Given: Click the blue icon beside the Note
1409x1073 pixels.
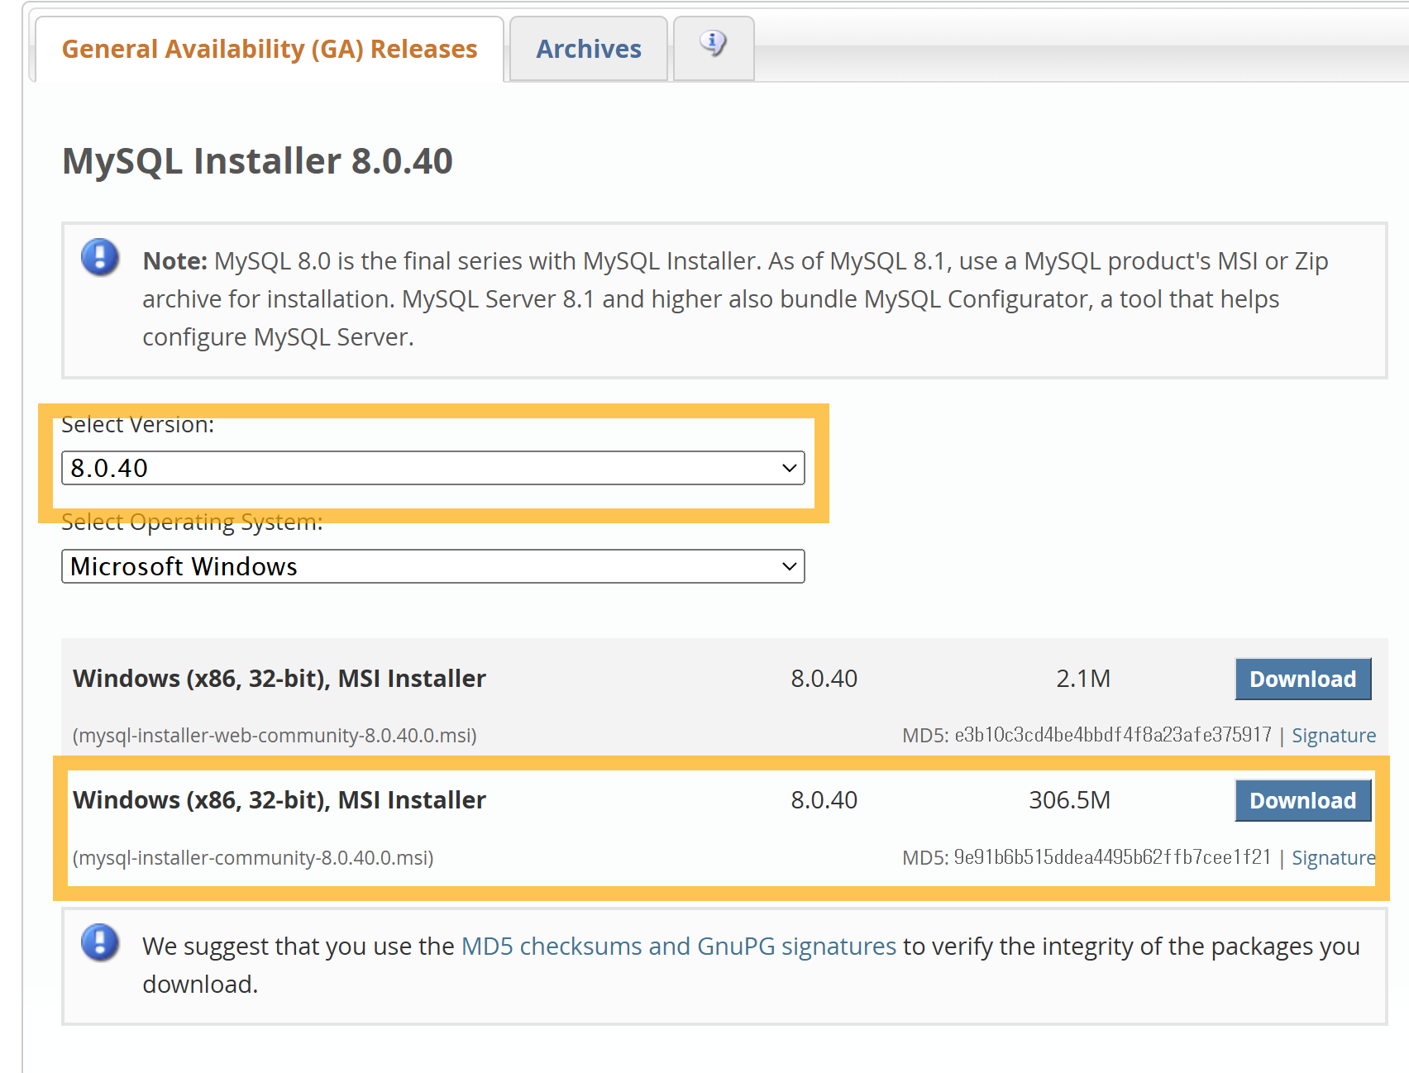Looking at the screenshot, I should [100, 257].
